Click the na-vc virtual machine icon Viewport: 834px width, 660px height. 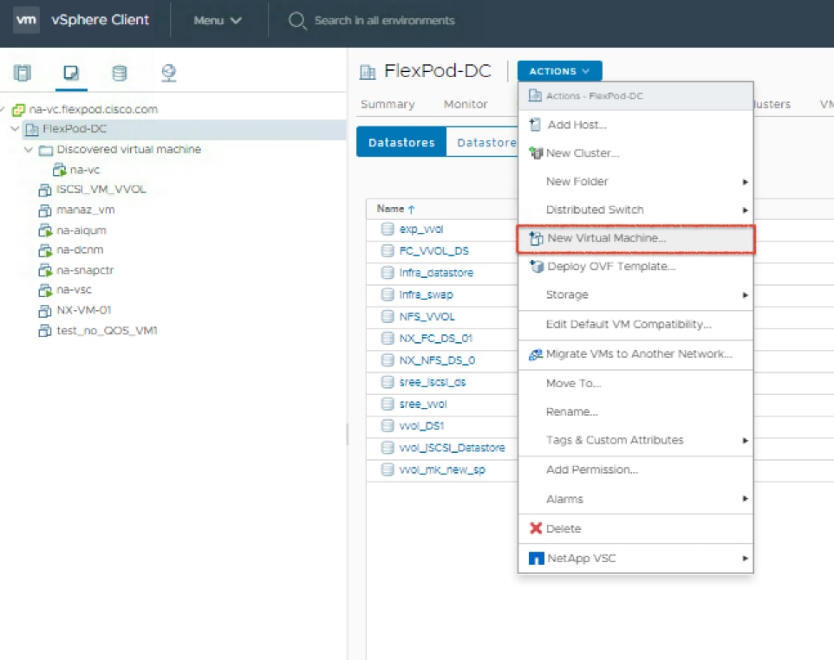coord(59,170)
